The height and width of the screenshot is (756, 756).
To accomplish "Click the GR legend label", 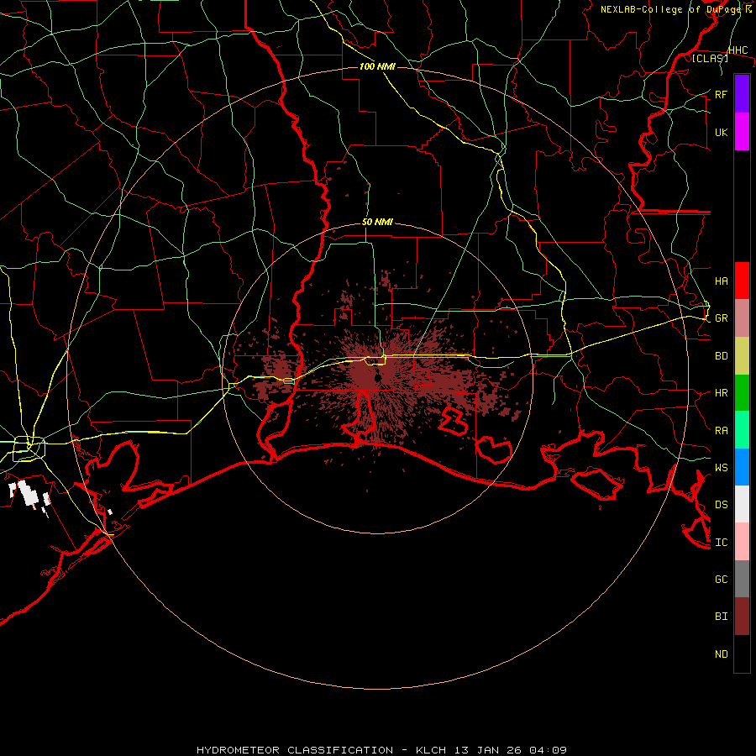I will pos(721,318).
